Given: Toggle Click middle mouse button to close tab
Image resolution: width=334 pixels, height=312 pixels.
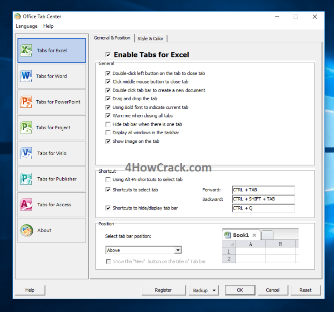Looking at the screenshot, I should point(108,82).
